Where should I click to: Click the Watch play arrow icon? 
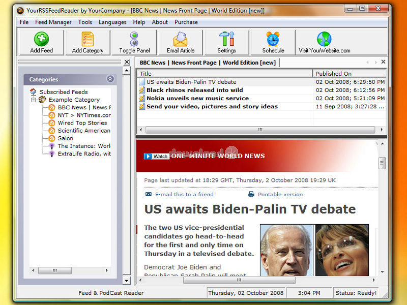(x=148, y=156)
